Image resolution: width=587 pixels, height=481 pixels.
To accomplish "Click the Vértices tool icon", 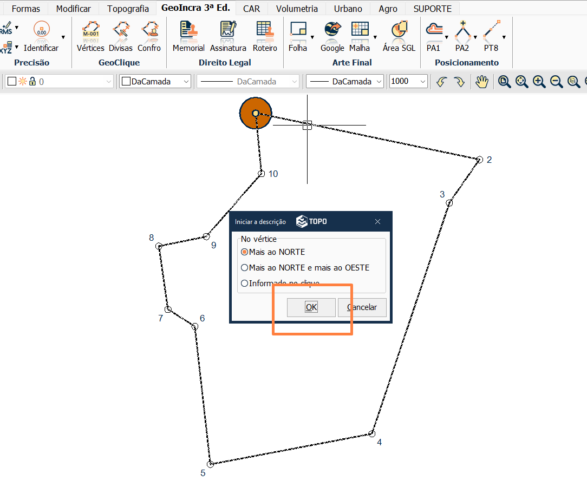I will [90, 32].
